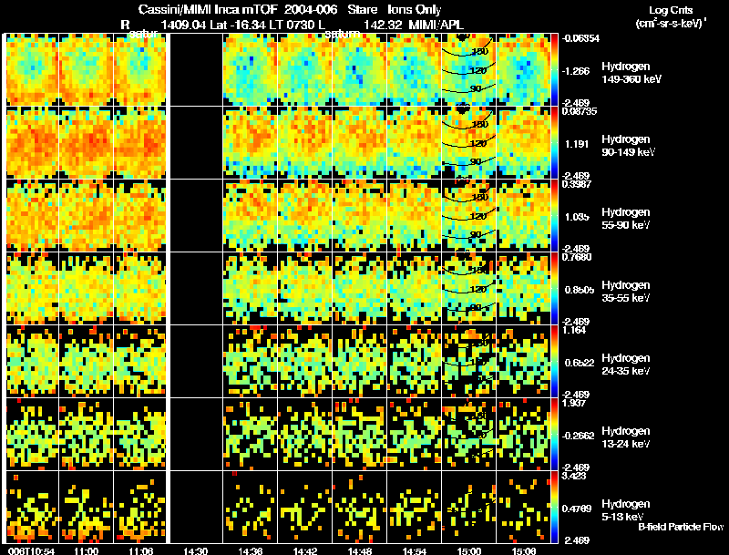Click the '-1.266' color scale value
This screenshot has width=729, height=555.
[x=576, y=71]
